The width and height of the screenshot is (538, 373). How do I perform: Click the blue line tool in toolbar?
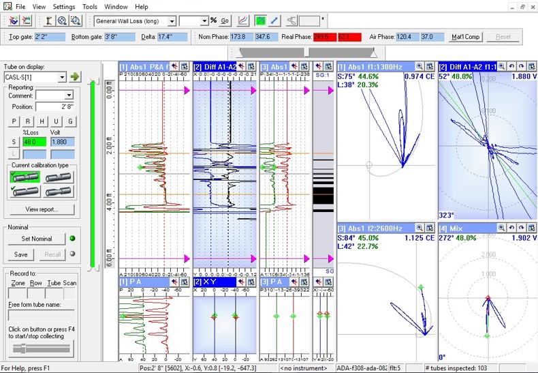click(274, 21)
